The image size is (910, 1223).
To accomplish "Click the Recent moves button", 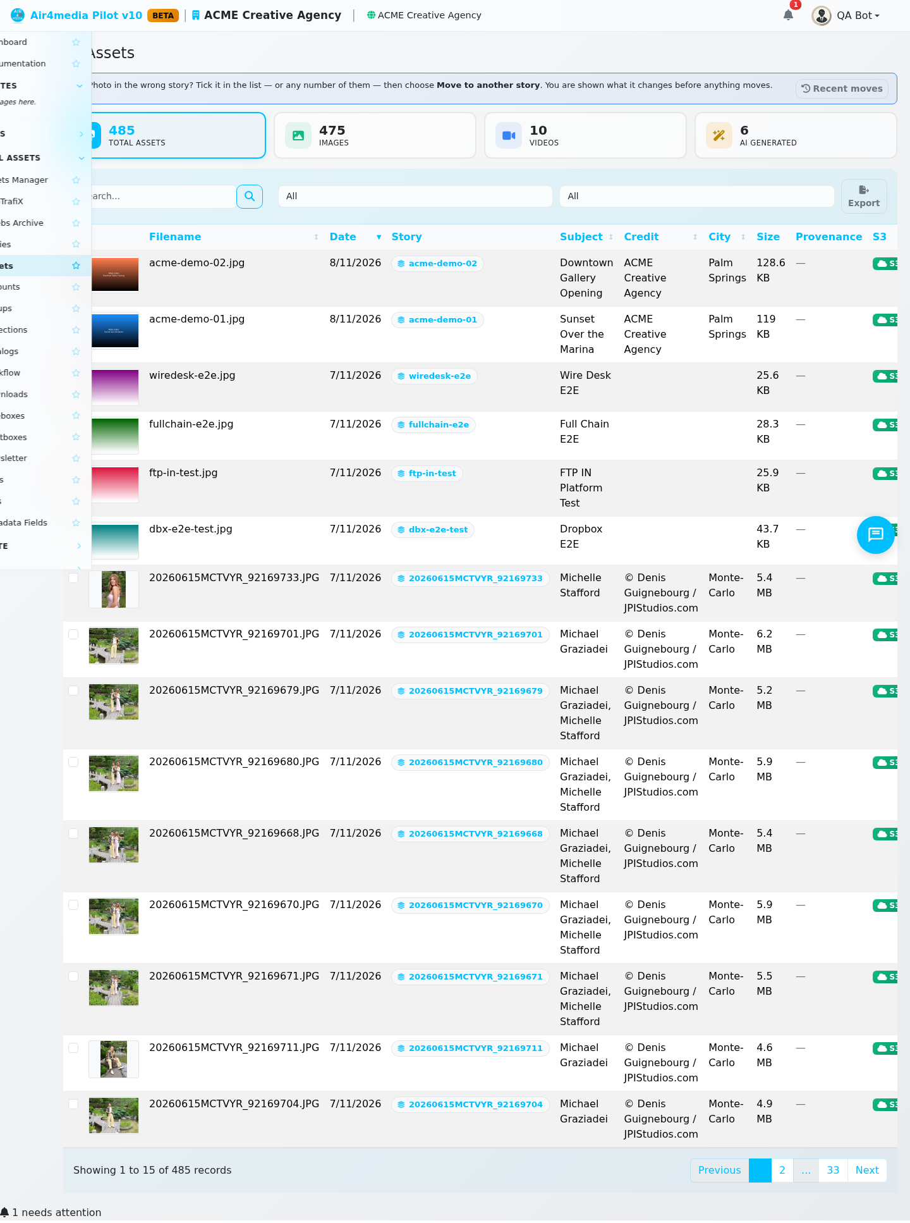I will pos(842,89).
